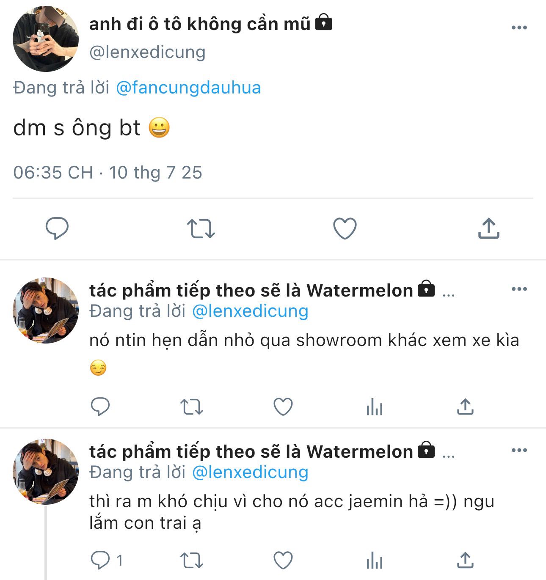This screenshot has width=546, height=580.
Task: Share the showroom reply tweet
Action: click(465, 407)
